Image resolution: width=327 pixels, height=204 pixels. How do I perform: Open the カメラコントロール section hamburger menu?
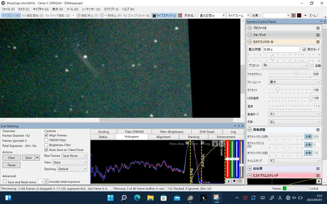318,42
